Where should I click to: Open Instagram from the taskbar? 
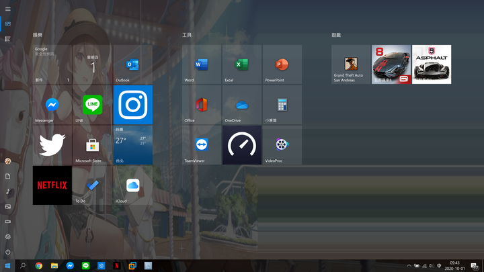point(102,265)
